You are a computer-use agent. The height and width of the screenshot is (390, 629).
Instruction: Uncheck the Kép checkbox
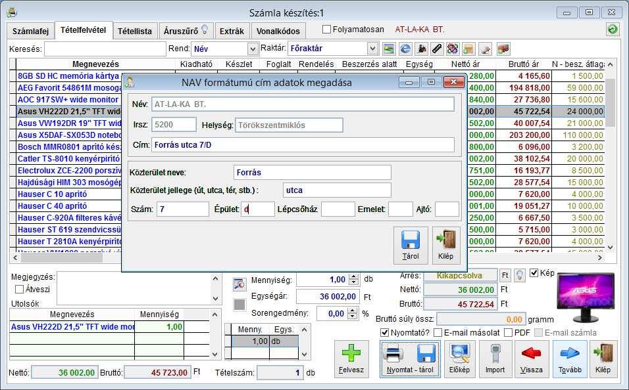click(534, 272)
